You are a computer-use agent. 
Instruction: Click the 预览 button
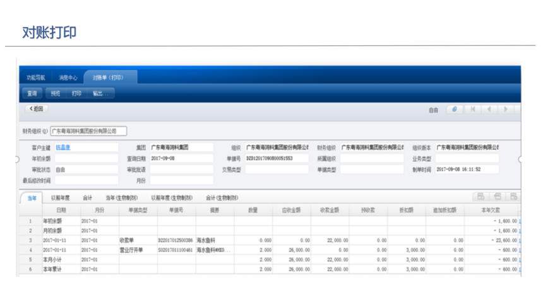tap(56, 93)
